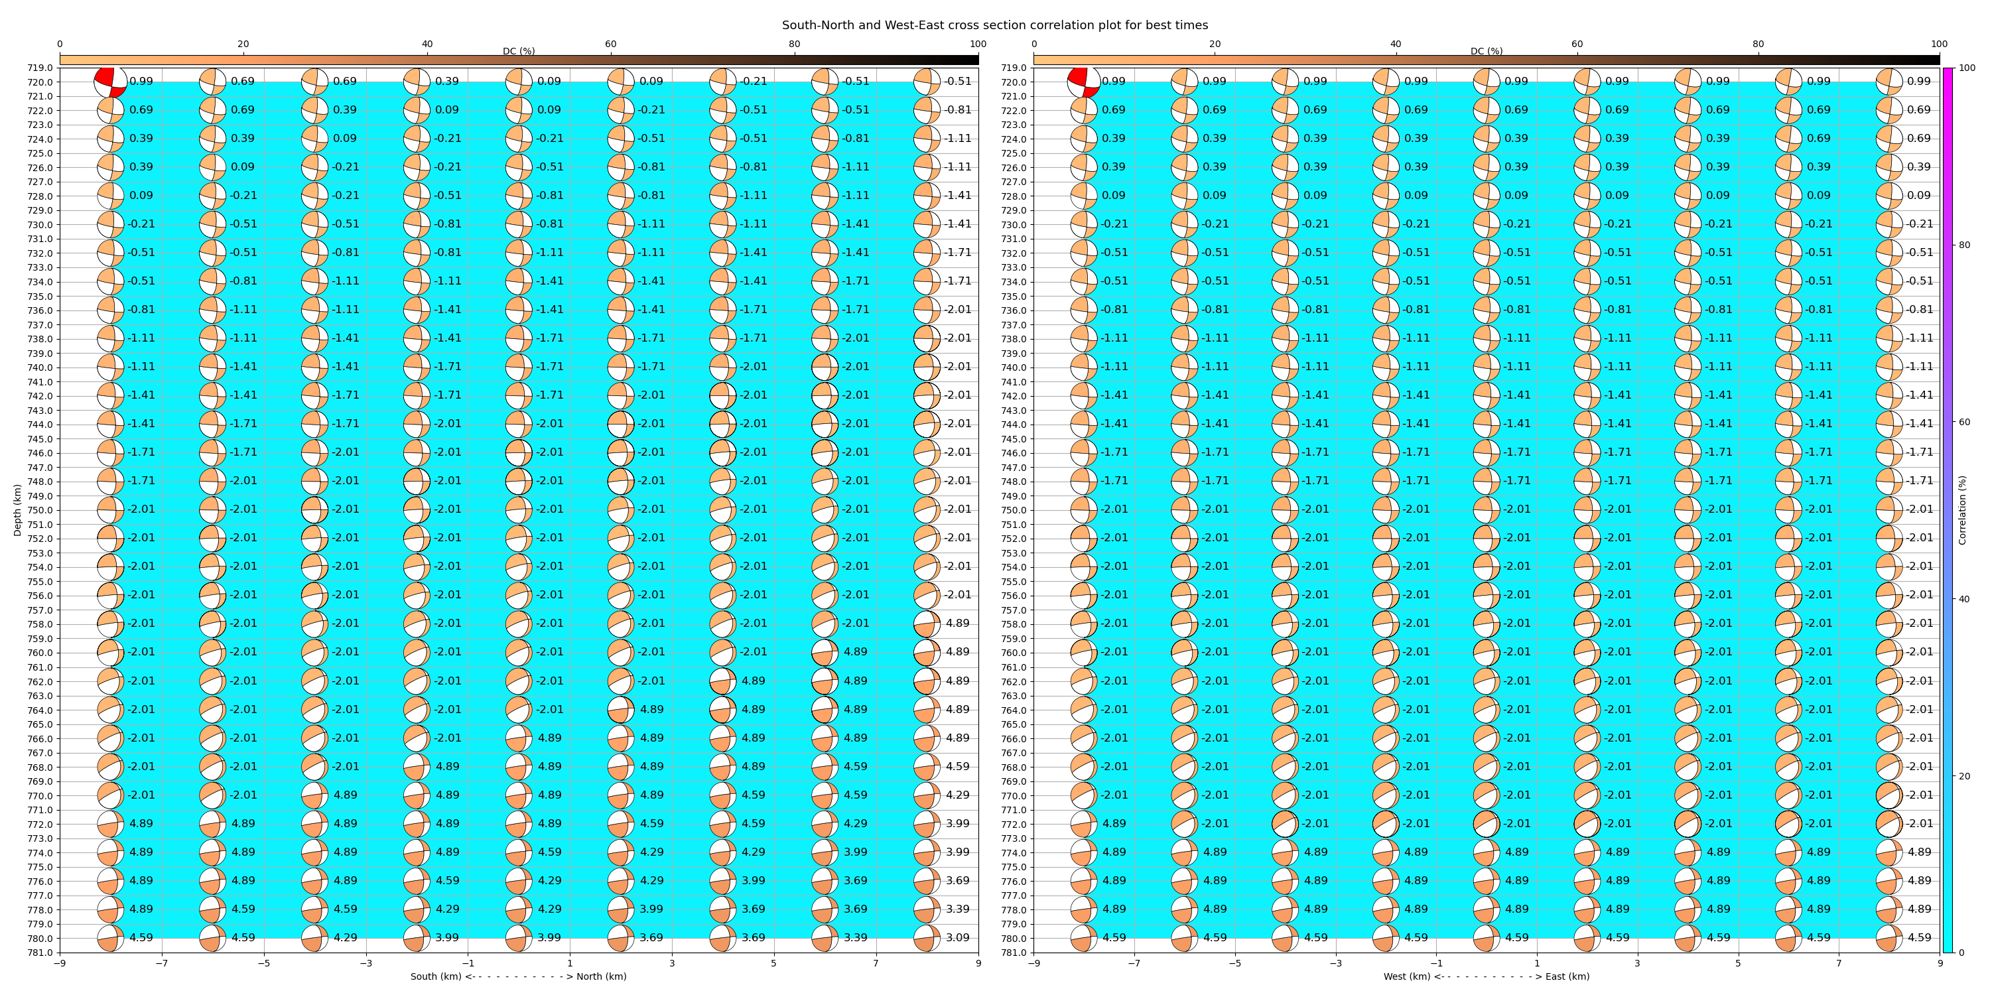Click top-right beachball of South-North panel at 720 km

[x=926, y=81]
